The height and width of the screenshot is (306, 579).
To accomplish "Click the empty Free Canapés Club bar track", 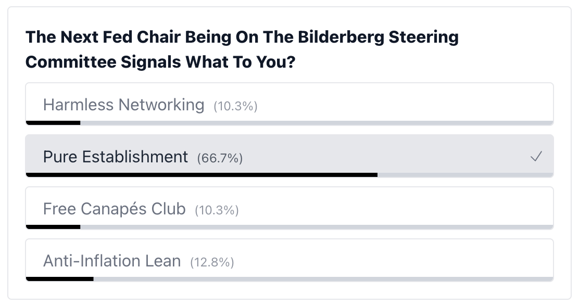I will point(317,227).
